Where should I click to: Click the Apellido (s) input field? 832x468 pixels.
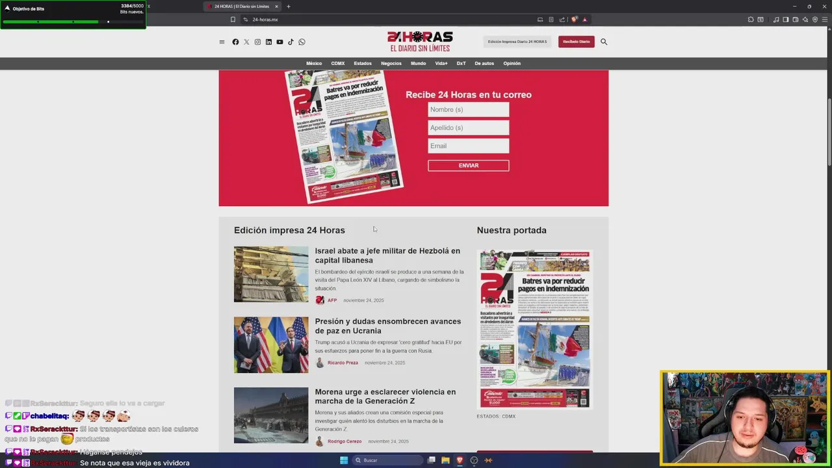point(469,128)
